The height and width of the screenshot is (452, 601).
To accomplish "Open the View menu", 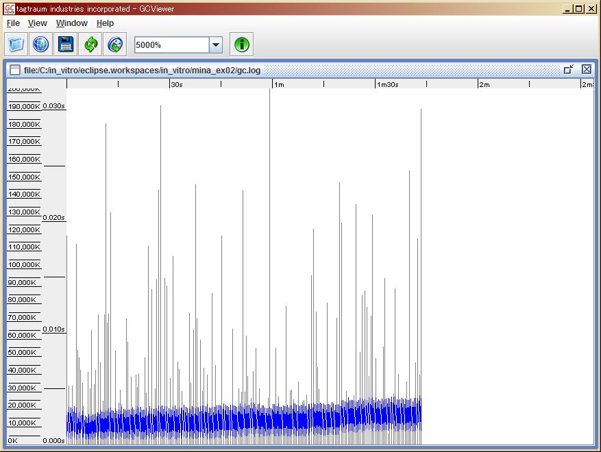I will click(x=38, y=23).
